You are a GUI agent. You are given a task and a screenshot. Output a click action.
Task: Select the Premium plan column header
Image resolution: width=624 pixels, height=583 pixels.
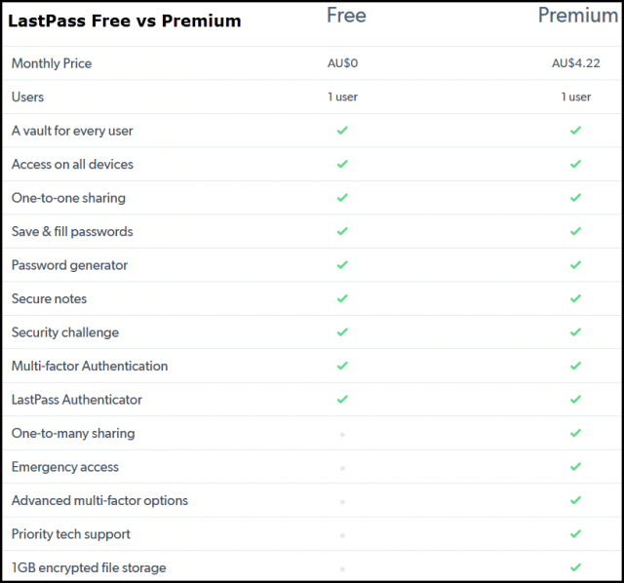578,16
